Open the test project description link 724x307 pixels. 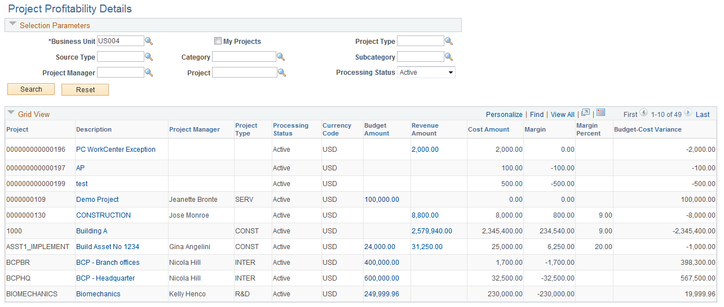coord(82,184)
